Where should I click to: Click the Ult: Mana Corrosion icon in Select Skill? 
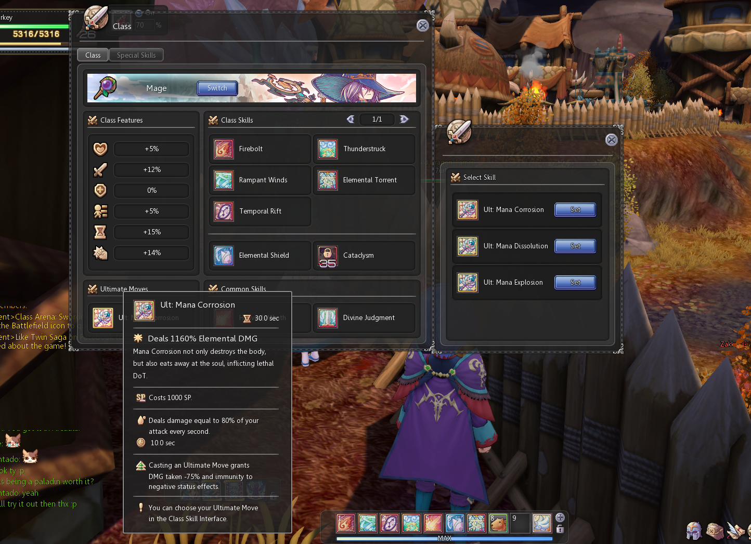click(468, 210)
